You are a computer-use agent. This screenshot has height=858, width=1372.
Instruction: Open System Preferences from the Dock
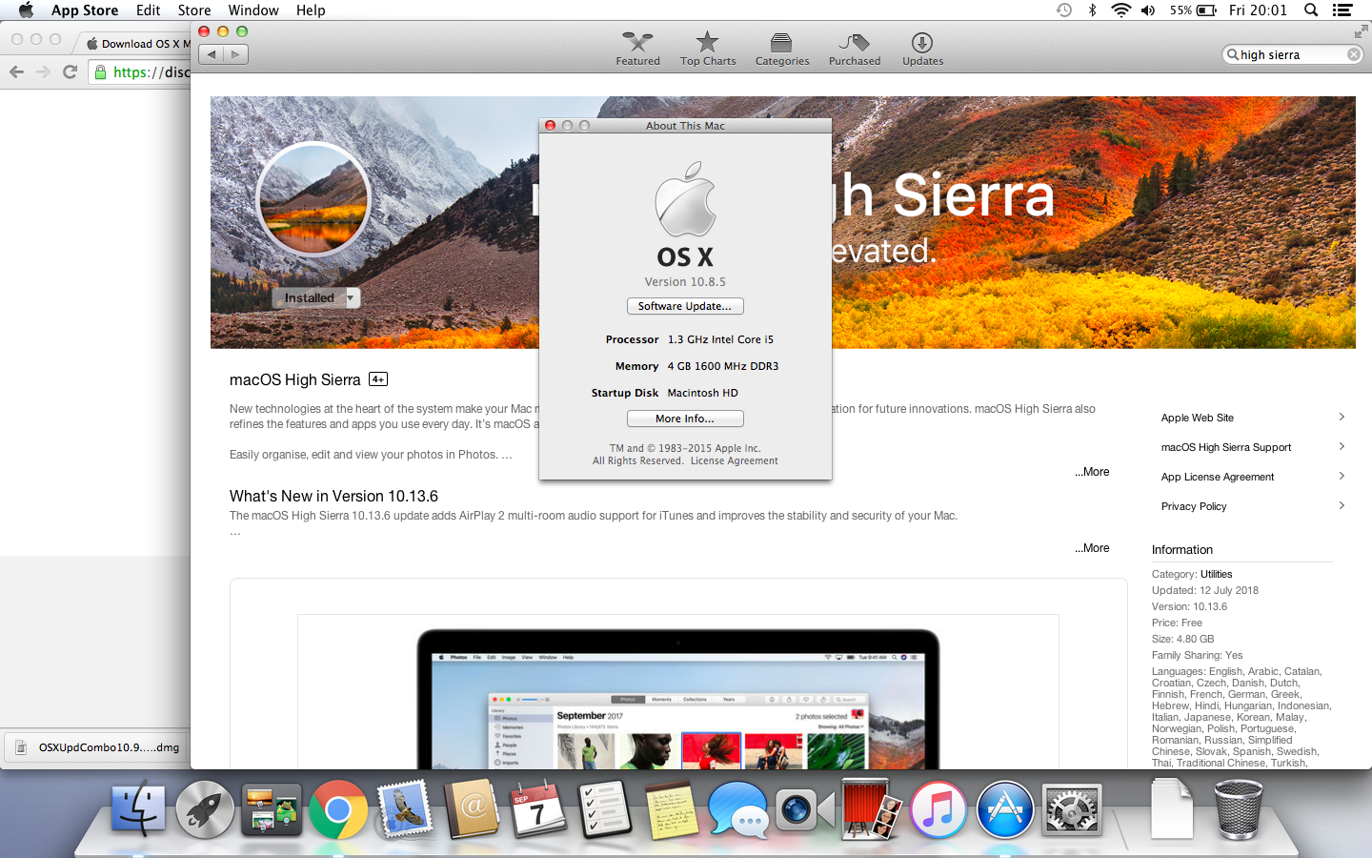click(1072, 810)
